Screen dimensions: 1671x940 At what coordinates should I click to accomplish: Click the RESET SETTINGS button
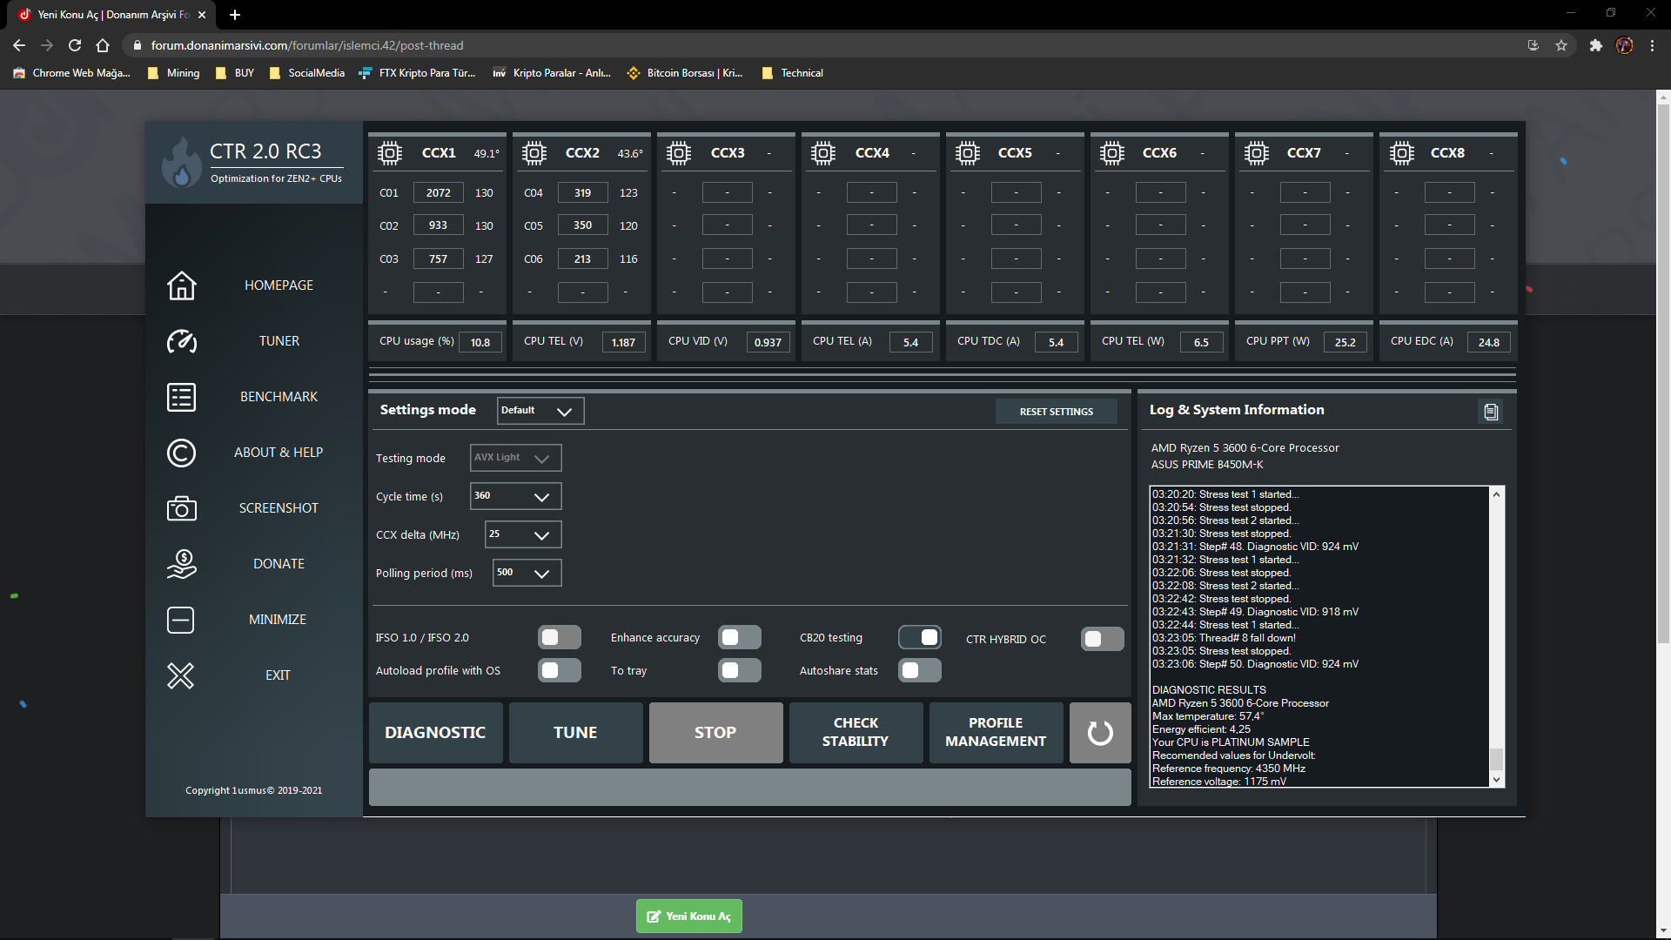(x=1056, y=412)
